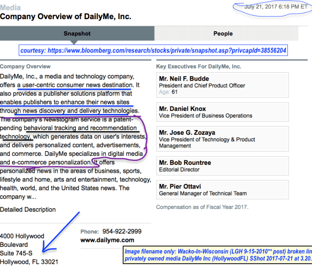312x266 pixels.
Task: Open Mr. Bob Rountree profile
Action: pos(222,166)
